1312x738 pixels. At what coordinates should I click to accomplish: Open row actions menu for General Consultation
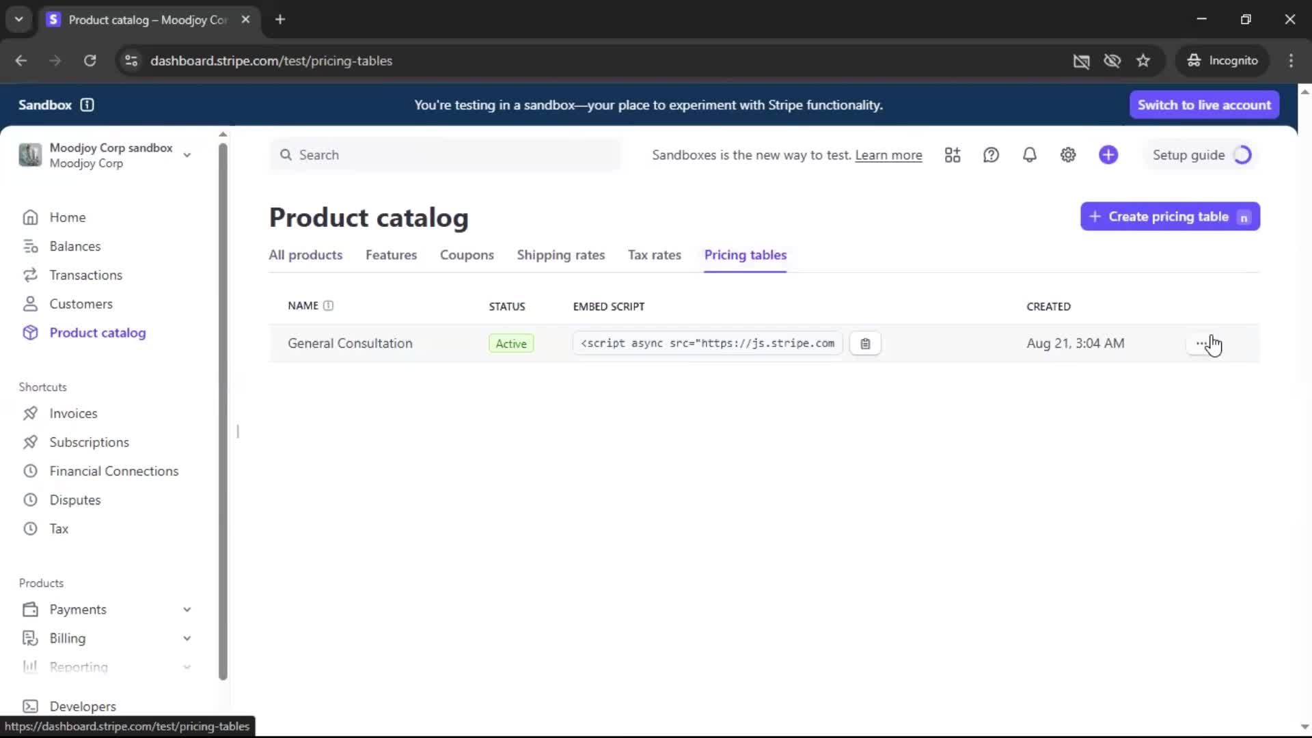click(1201, 344)
